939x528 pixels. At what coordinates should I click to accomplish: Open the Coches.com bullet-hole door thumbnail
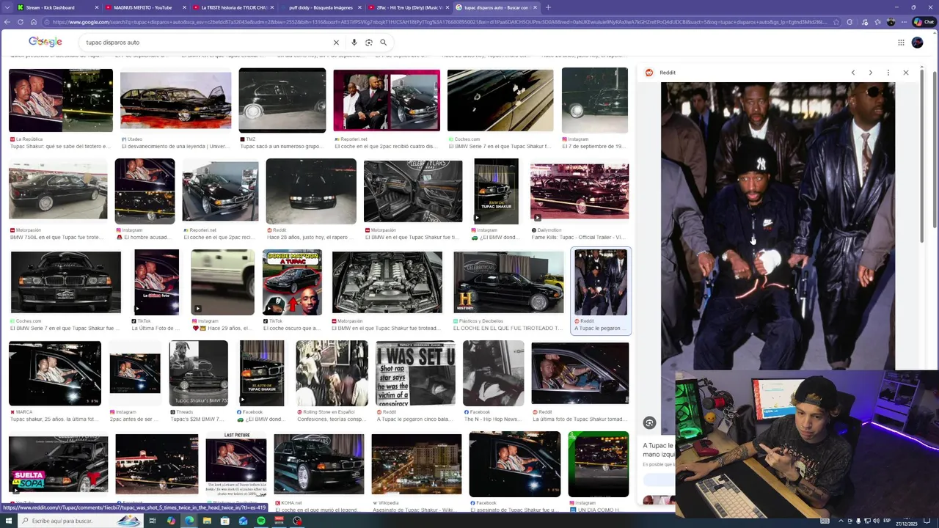tap(500, 100)
